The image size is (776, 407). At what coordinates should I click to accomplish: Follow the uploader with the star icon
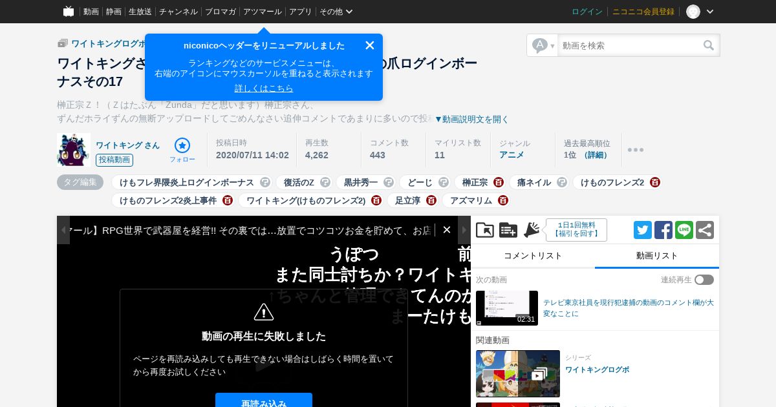point(182,145)
